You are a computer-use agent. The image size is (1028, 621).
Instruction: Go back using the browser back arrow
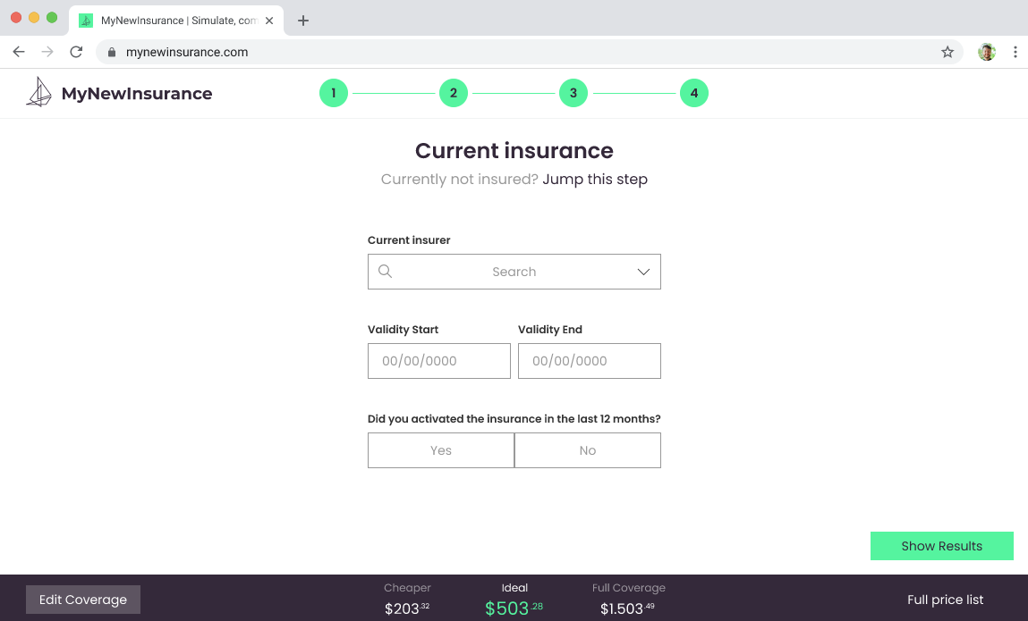[x=19, y=52]
